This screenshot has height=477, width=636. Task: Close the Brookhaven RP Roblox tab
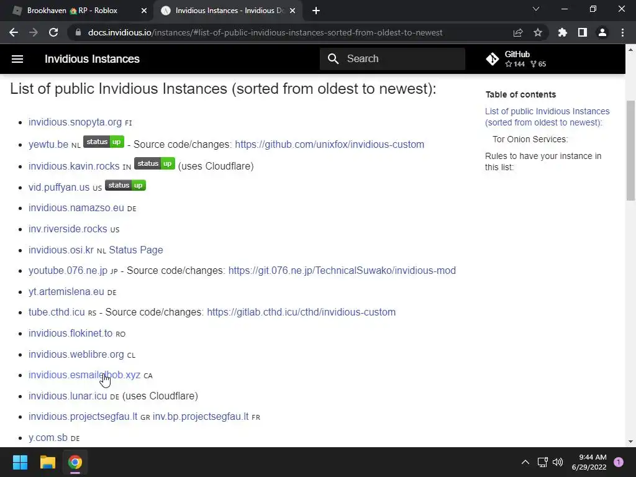click(144, 11)
